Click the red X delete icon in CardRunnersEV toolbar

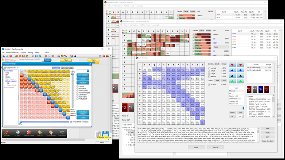(x=11, y=56)
